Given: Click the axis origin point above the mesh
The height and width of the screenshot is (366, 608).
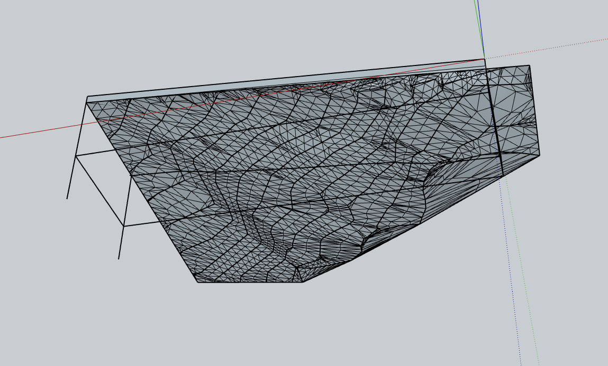Looking at the screenshot, I should click(x=484, y=59).
